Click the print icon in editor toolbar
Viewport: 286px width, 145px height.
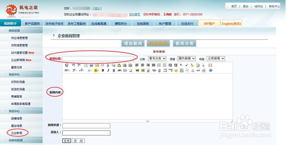91,65
